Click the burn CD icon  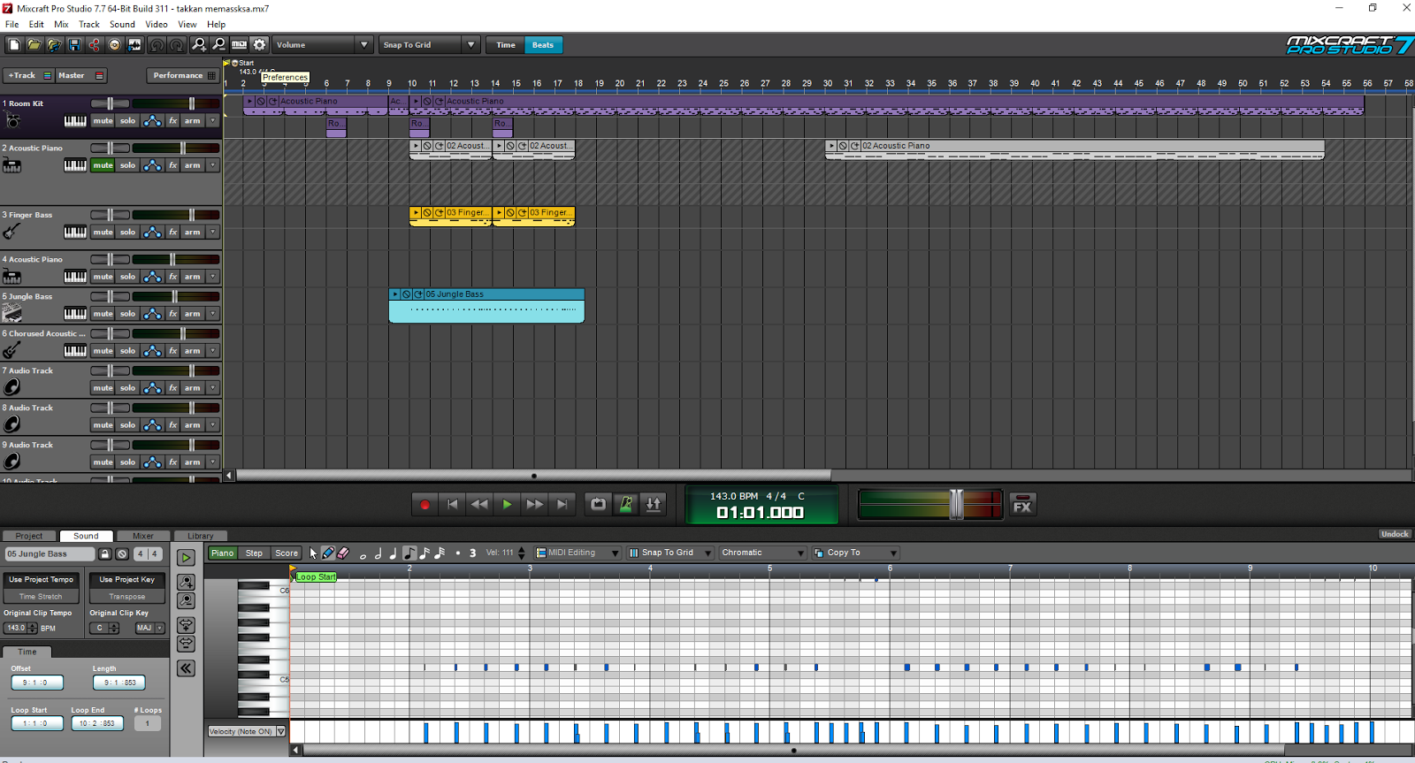(115, 44)
